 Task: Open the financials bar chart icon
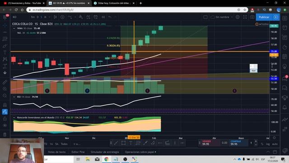pyautogui.click(x=81, y=17)
